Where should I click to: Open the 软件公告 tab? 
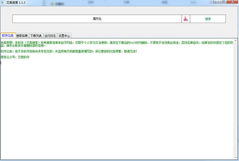8,35
